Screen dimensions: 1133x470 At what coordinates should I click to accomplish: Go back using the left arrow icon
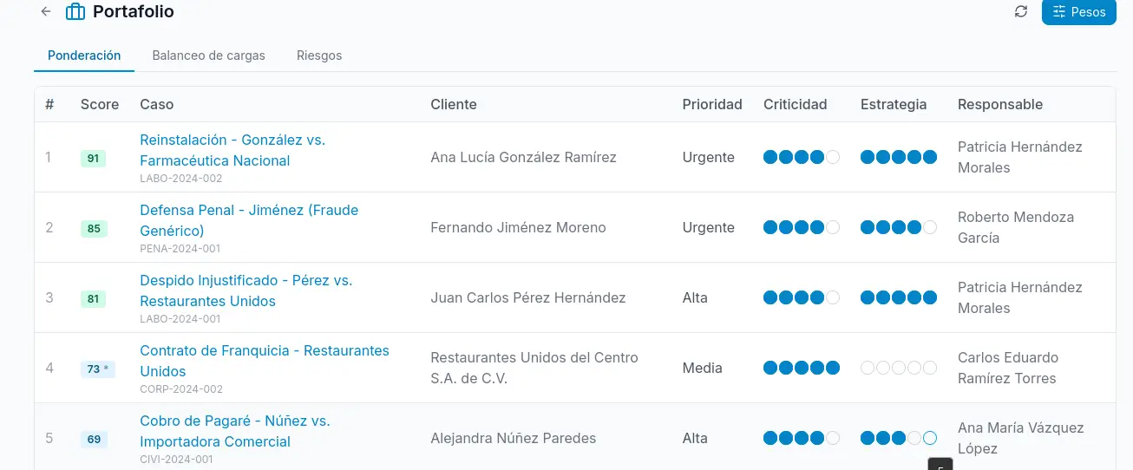click(46, 12)
